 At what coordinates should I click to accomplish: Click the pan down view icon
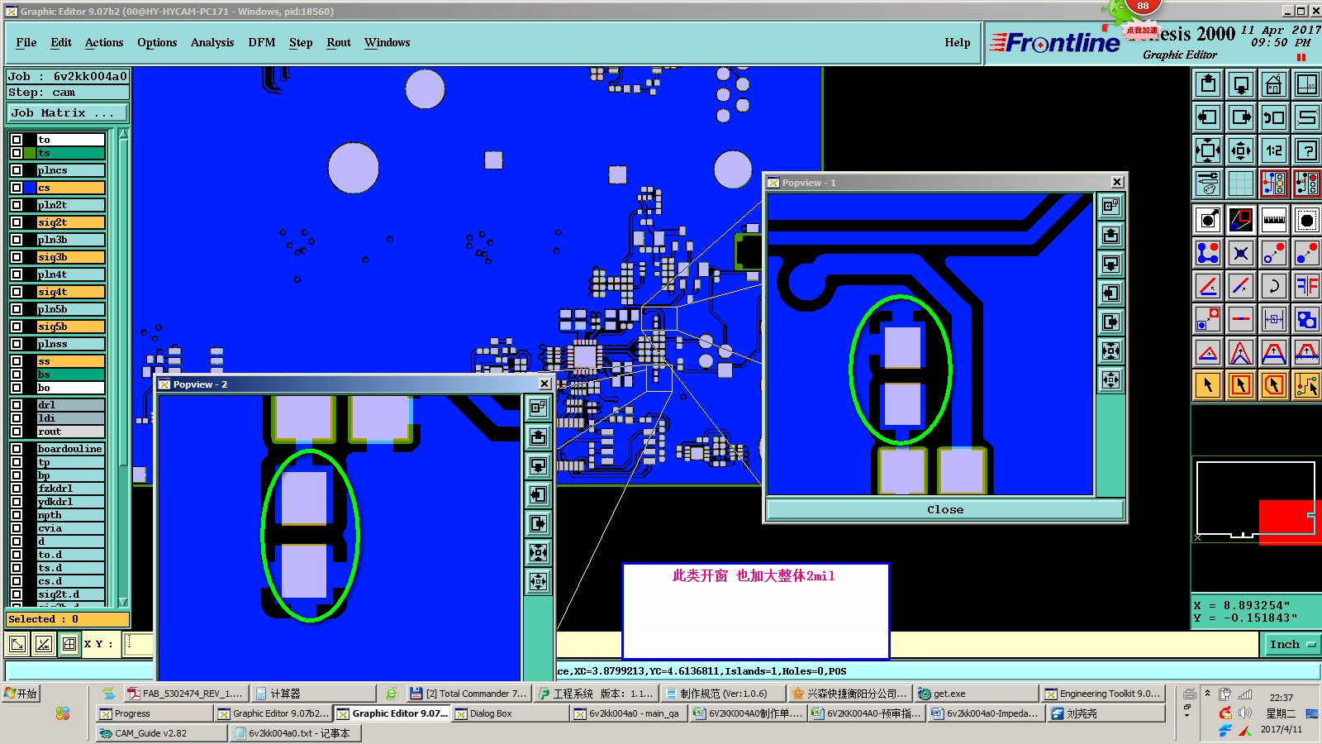point(1241,84)
